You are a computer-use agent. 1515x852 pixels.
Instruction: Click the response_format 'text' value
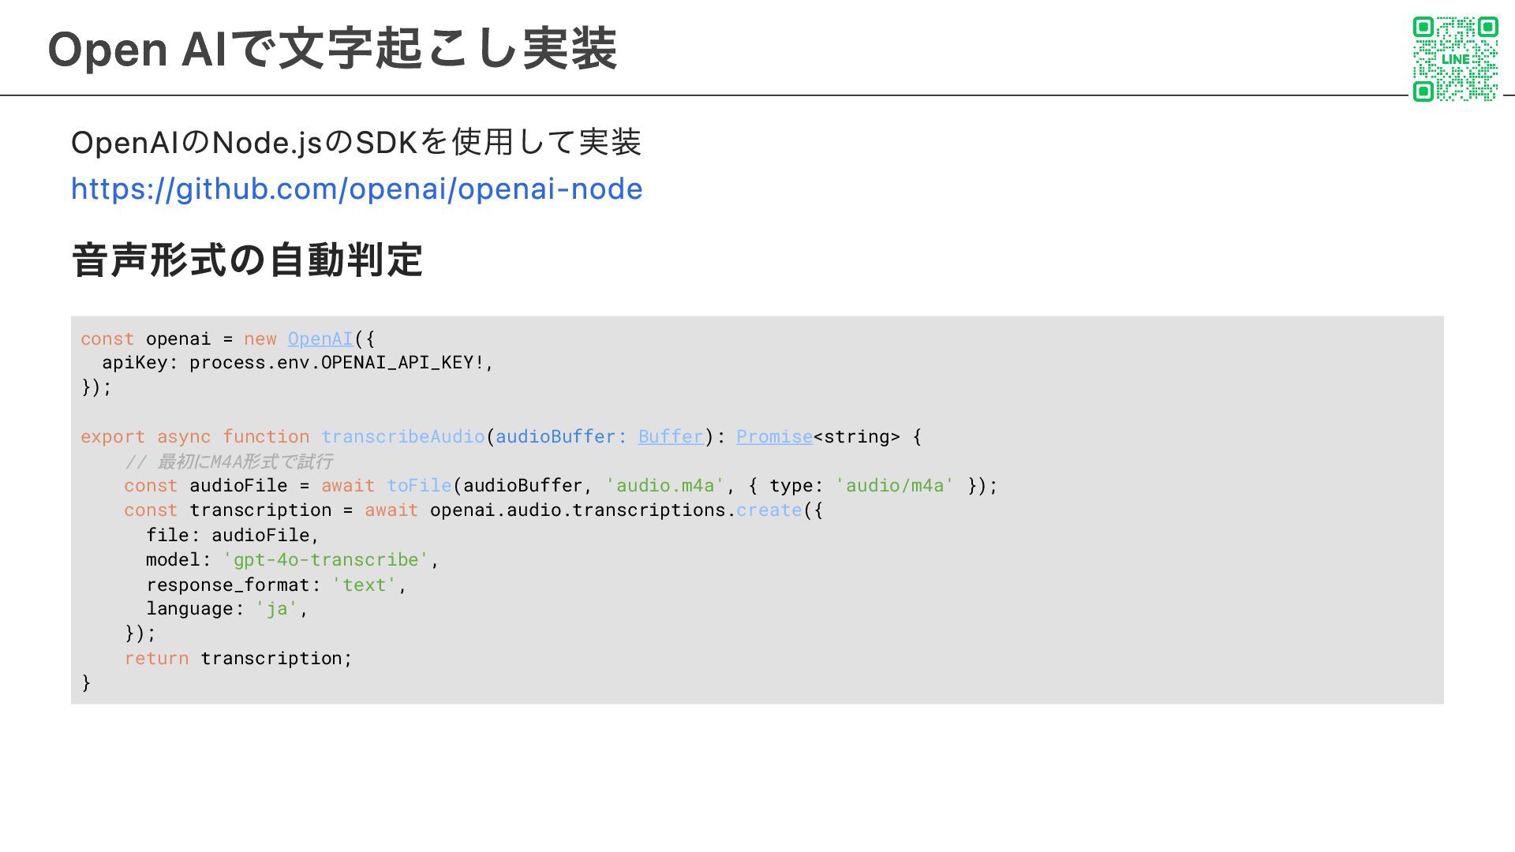364,585
